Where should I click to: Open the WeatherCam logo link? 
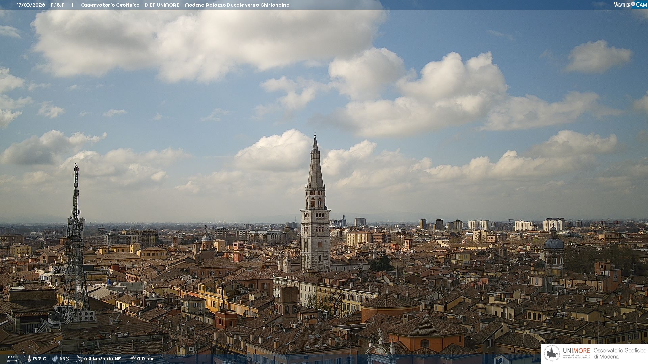pyautogui.click(x=630, y=5)
